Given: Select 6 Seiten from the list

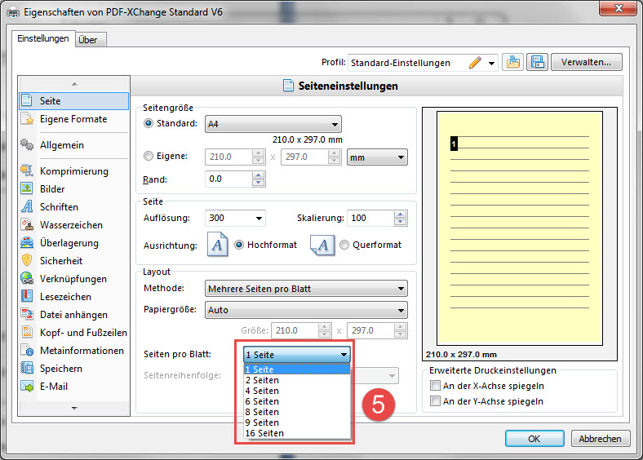Looking at the screenshot, I should point(297,401).
